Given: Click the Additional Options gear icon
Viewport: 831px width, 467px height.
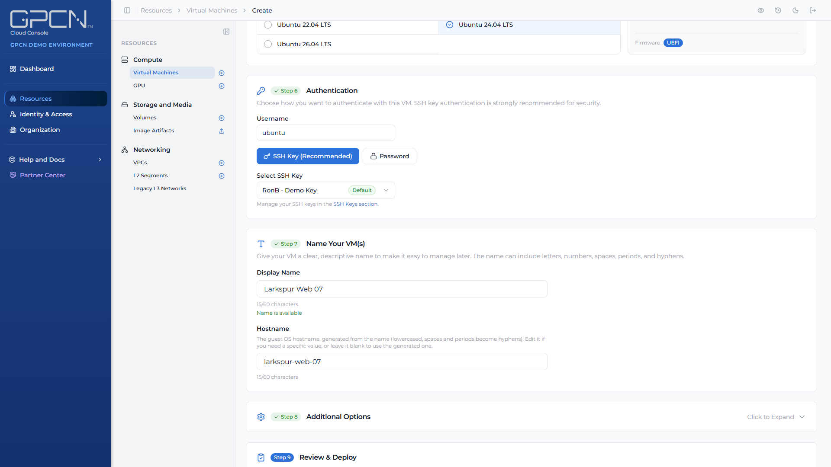Looking at the screenshot, I should pos(261,417).
